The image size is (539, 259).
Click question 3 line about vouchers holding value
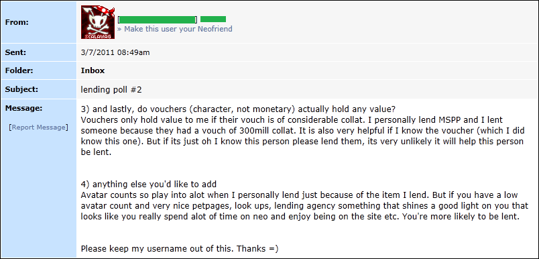point(238,109)
